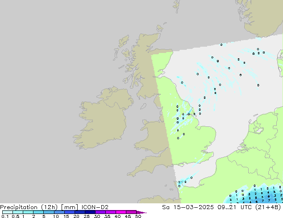Click the "50" legend value
283x218 pixels.
point(138,216)
